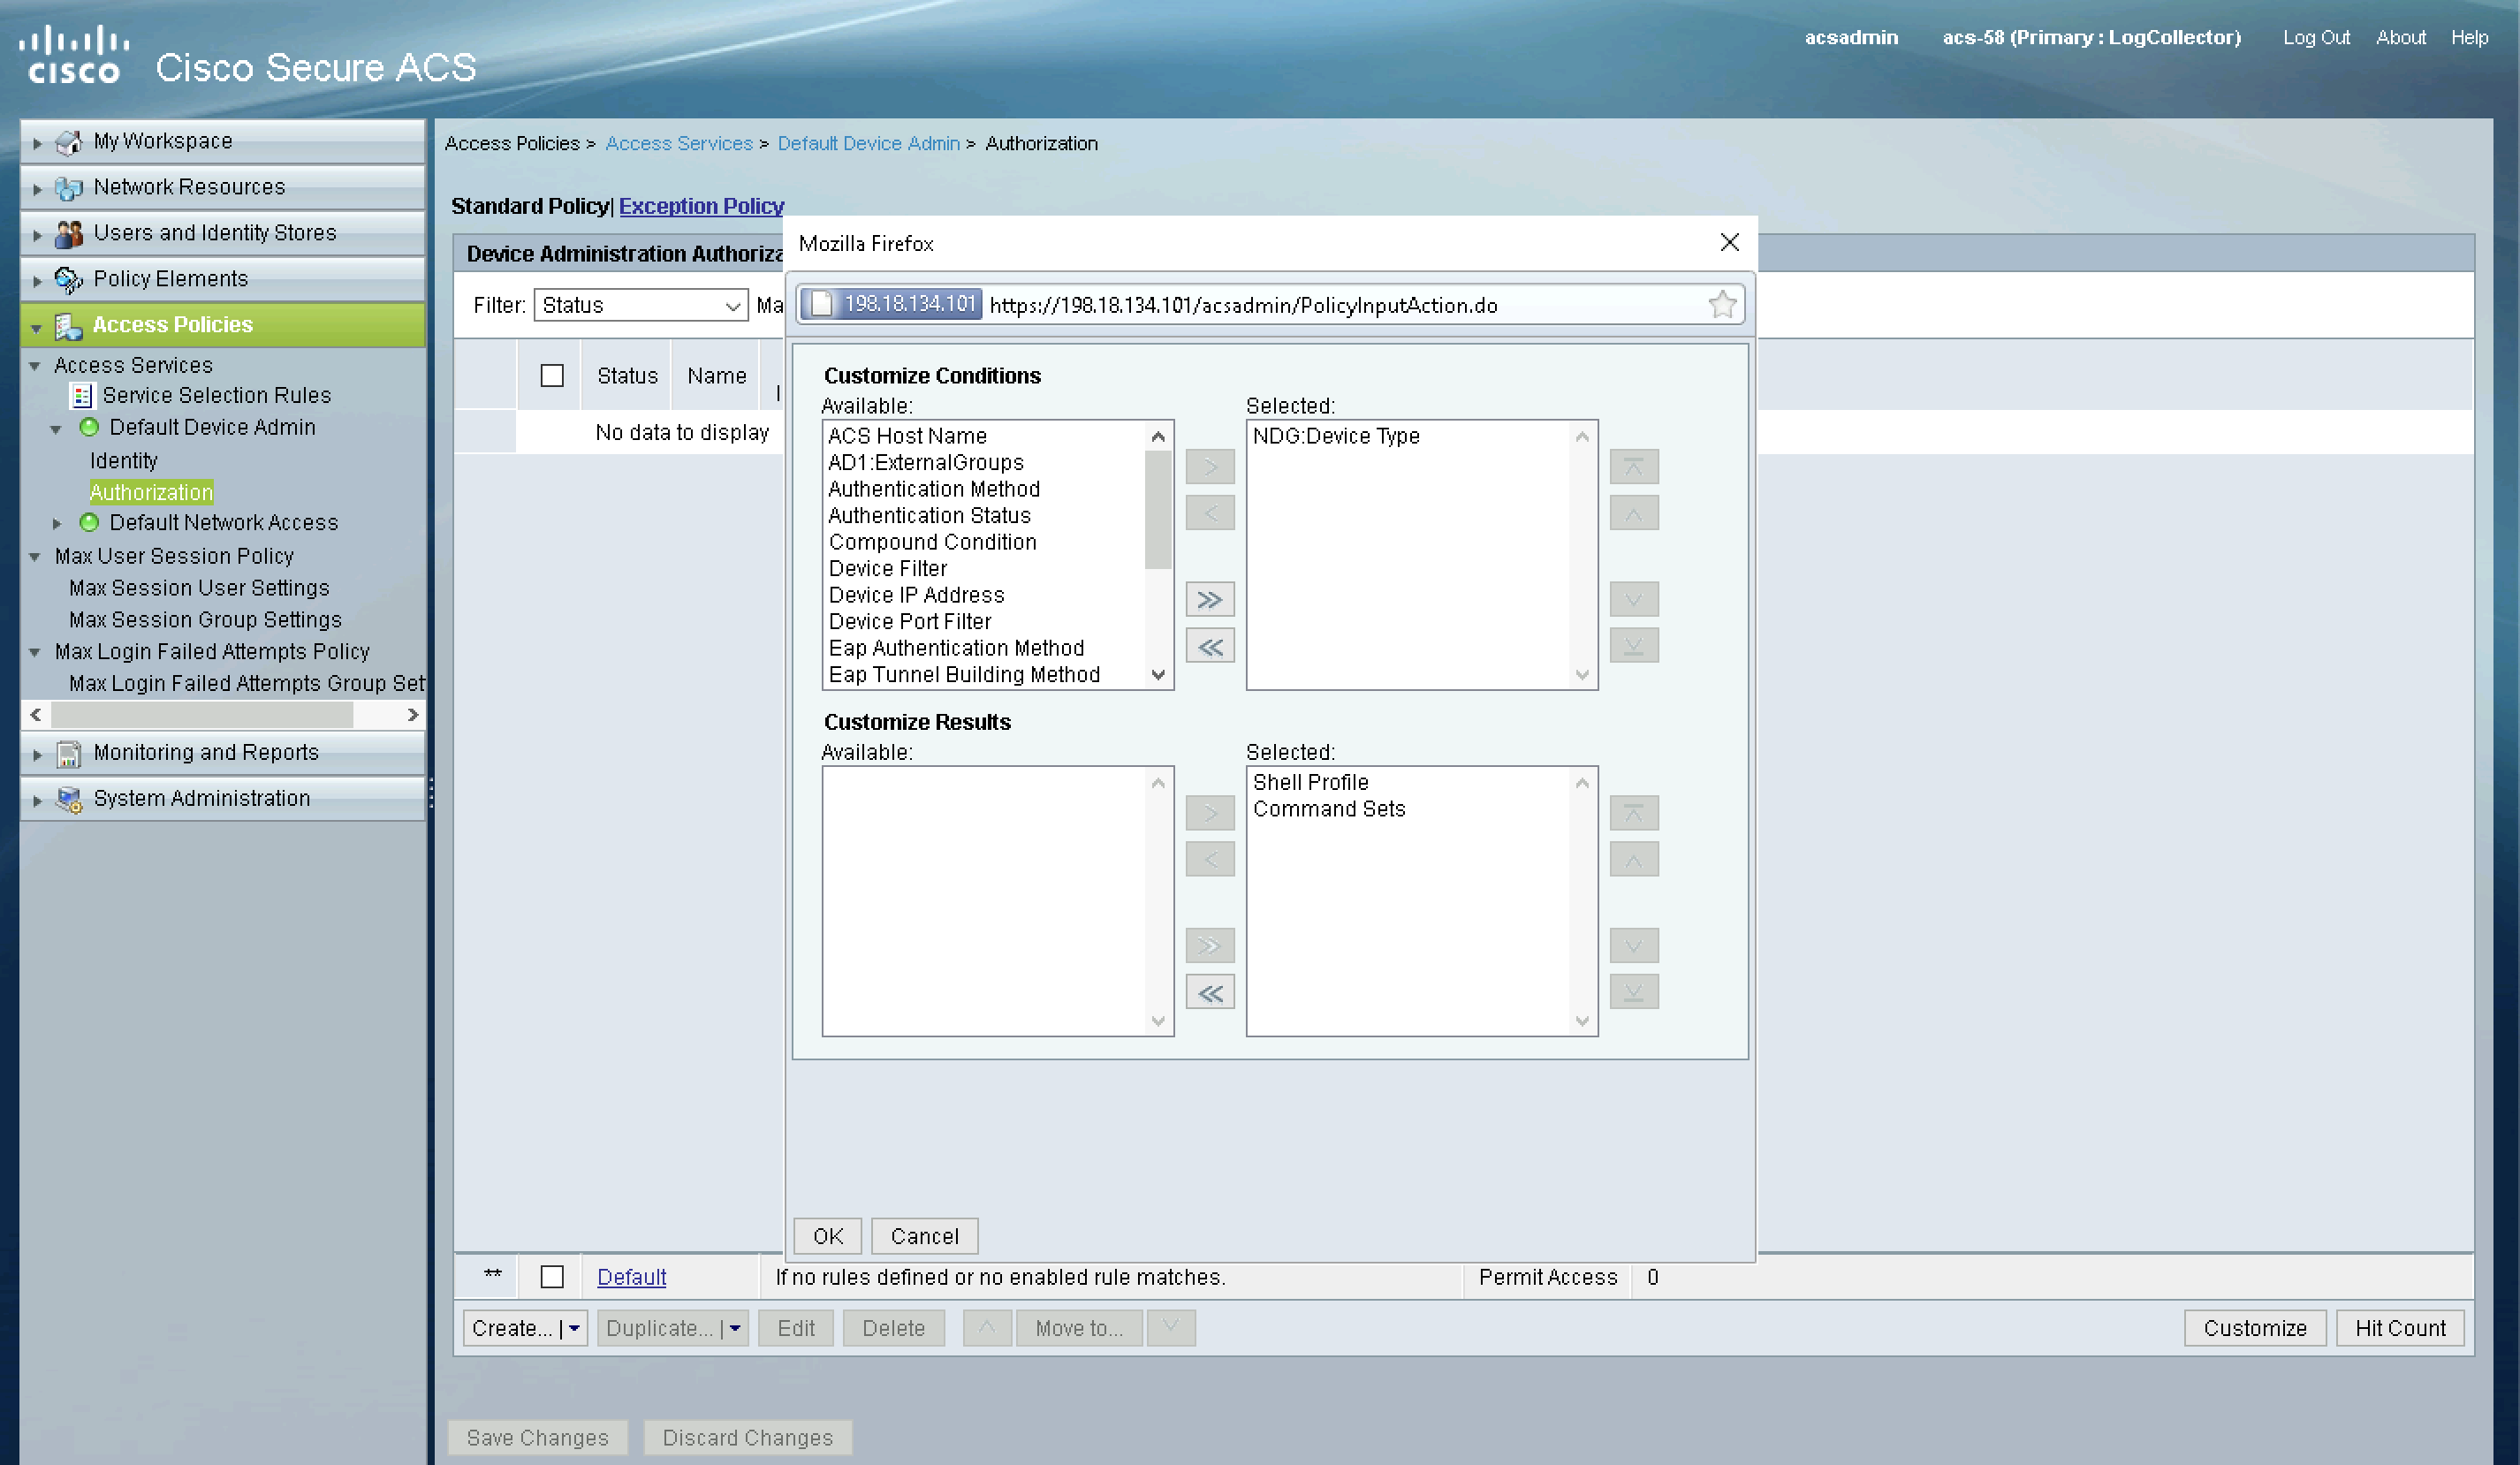Open the Default rule link

pos(631,1277)
